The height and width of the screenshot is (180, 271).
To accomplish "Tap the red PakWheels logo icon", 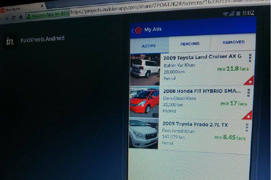I will point(138,30).
